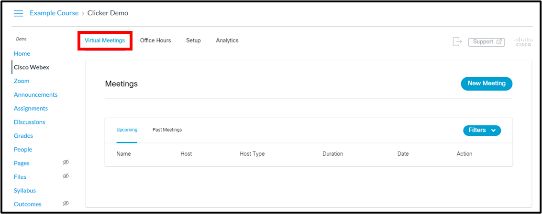Show the Past Meetings list
The width and height of the screenshot is (542, 214).
(x=167, y=130)
